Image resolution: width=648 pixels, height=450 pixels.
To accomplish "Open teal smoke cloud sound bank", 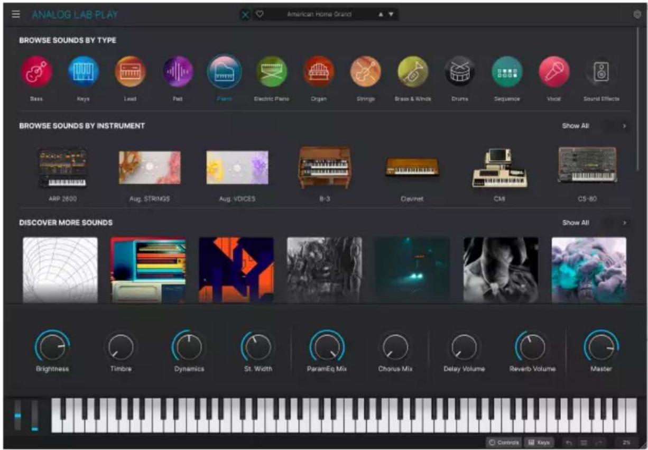I will pyautogui.click(x=589, y=270).
